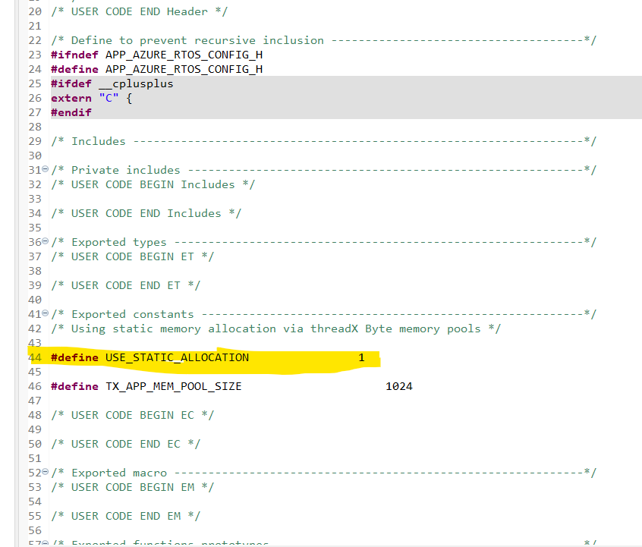Select the highlighted USE_STATIC_ALLOCATION define
The width and height of the screenshot is (642, 547).
pyautogui.click(x=176, y=357)
